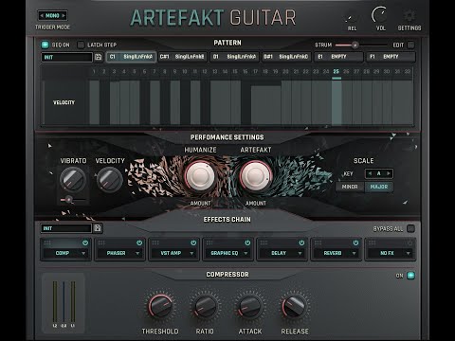
Task: Enable the pattern Edit checkbox
Action: [410, 45]
